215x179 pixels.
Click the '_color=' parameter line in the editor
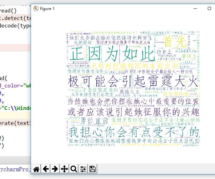click(x=15, y=86)
